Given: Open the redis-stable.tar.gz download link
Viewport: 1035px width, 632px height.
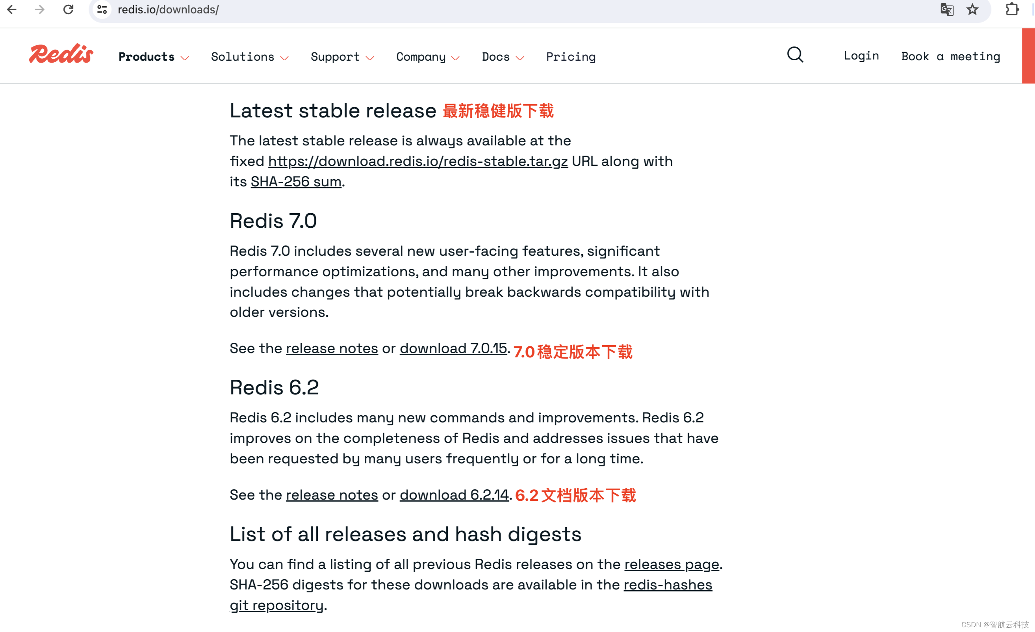Looking at the screenshot, I should (x=418, y=162).
